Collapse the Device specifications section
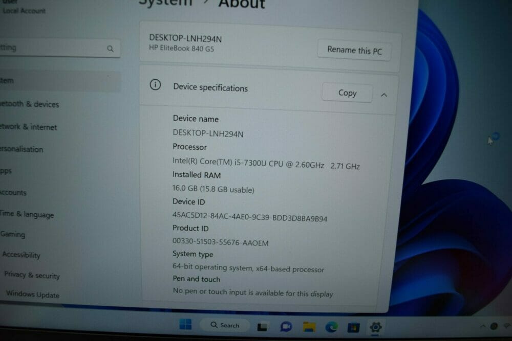The height and width of the screenshot is (341, 512). [x=384, y=95]
